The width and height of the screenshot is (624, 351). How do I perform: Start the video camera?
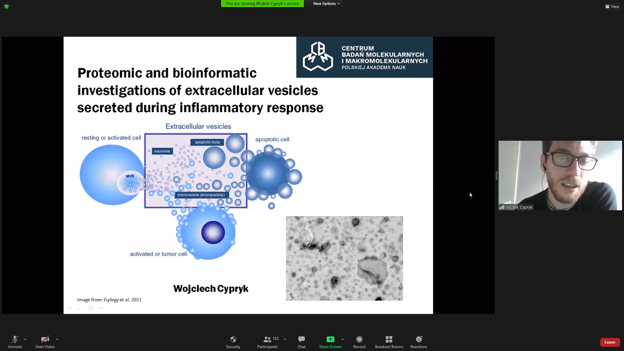[x=45, y=341]
